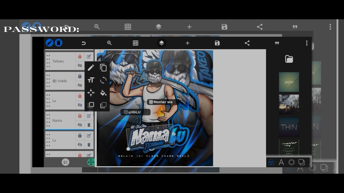The image size is (344, 193).
Task: Switch to the overlapping squares tab in front window
Action: tap(302, 162)
